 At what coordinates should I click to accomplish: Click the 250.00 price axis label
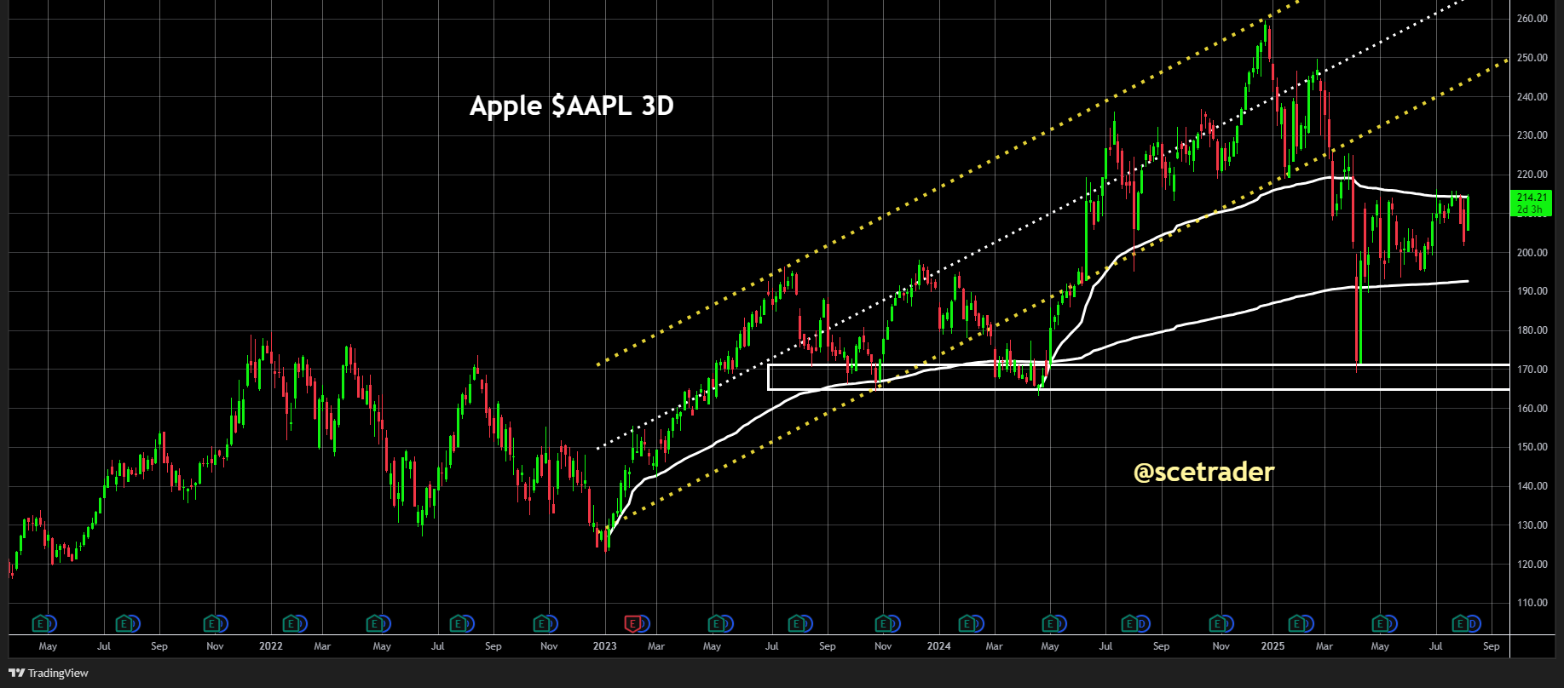(1532, 58)
